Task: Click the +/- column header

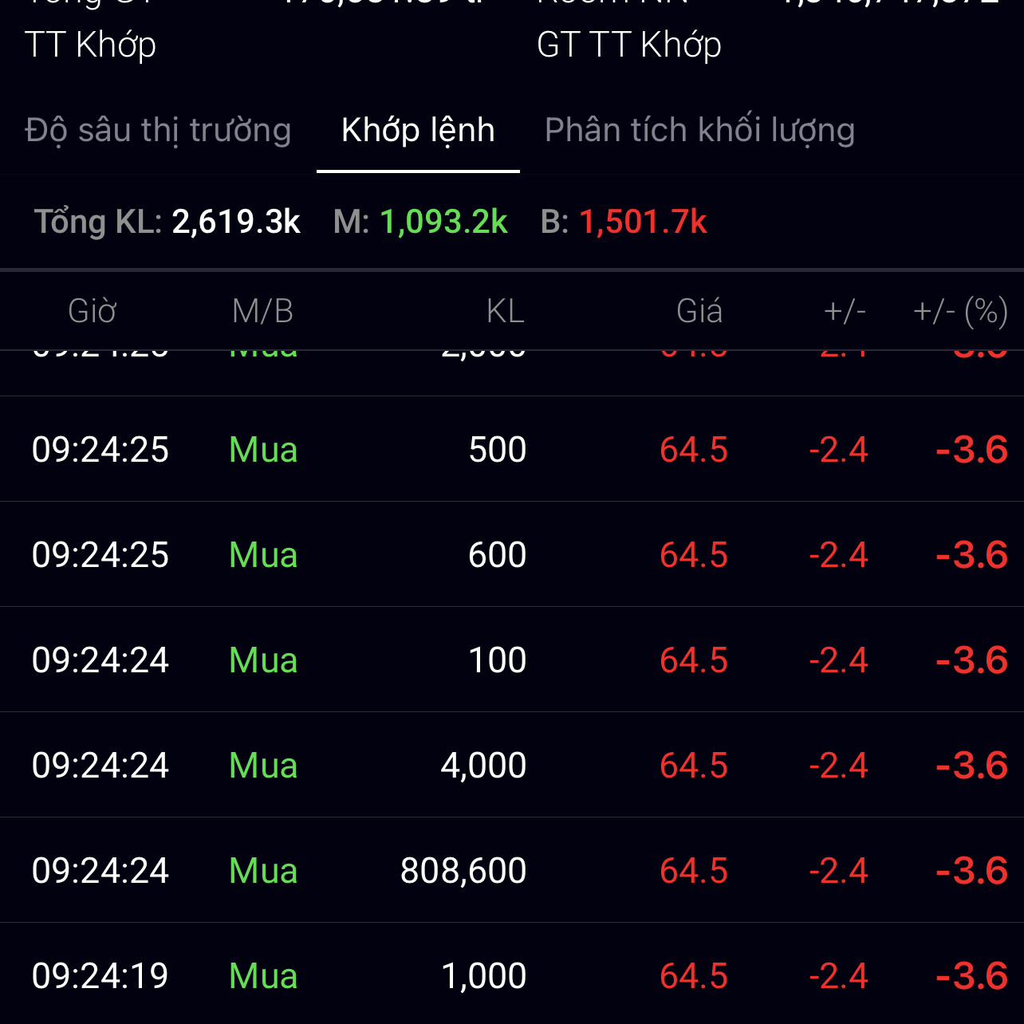Action: click(x=845, y=311)
